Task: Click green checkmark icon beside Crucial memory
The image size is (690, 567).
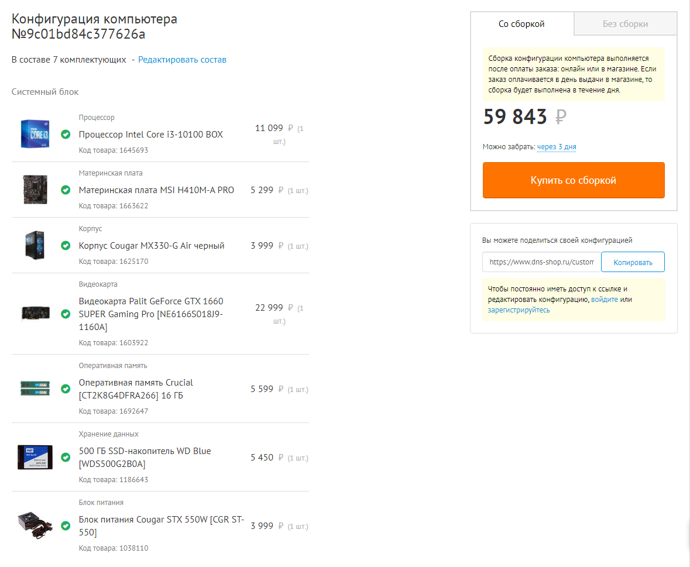Action: click(66, 389)
